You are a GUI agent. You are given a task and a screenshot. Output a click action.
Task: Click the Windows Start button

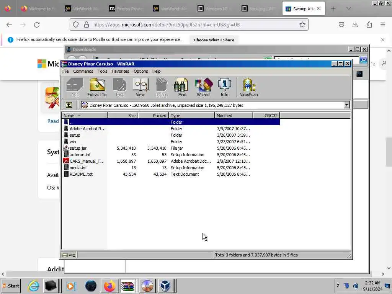[x=11, y=286]
